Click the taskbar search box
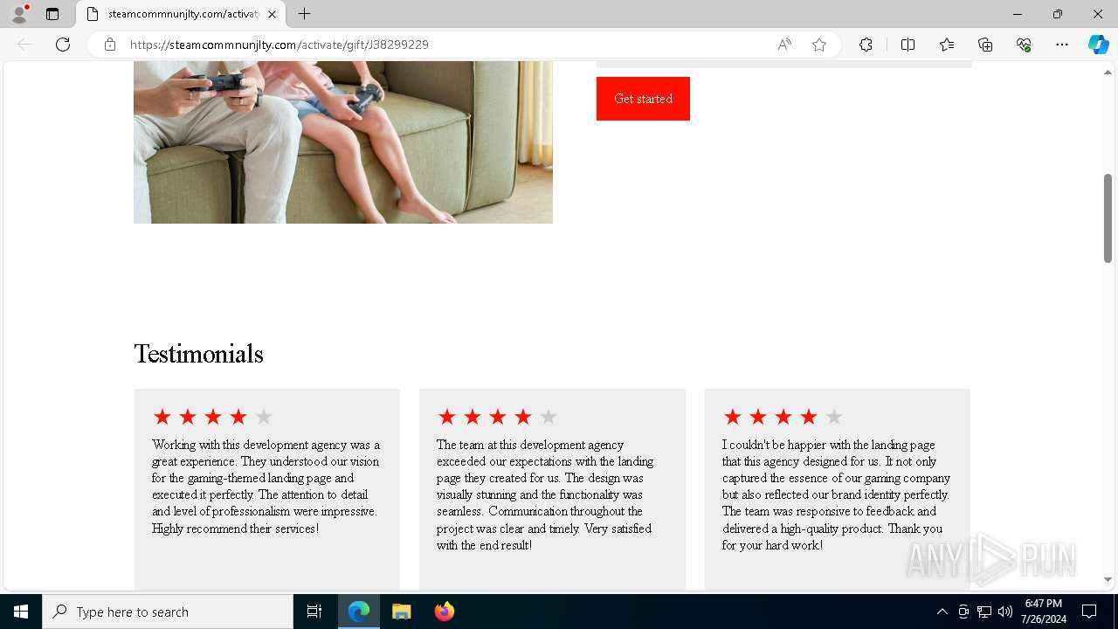 point(168,612)
